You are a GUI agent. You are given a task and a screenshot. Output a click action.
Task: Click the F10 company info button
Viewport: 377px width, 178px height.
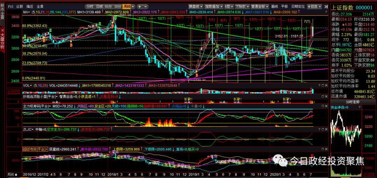tap(10, 7)
